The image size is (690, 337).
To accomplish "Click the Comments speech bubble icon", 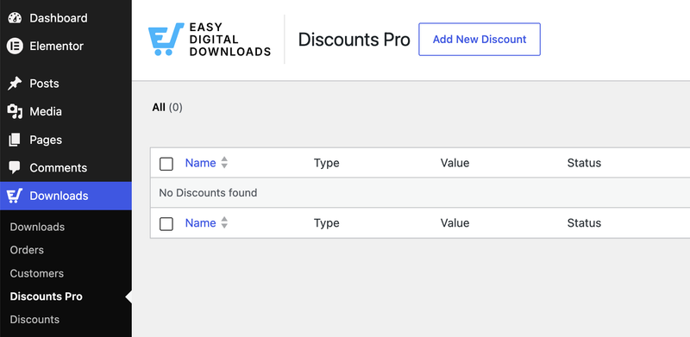I will coord(15,167).
